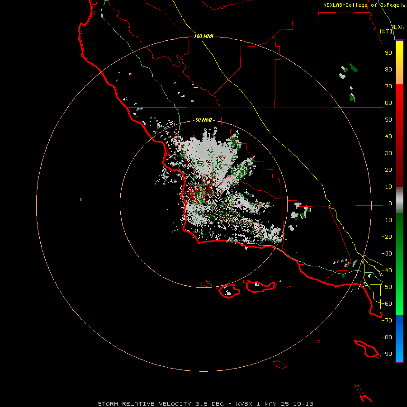Click the '50 NMI' range ring label
The height and width of the screenshot is (407, 407).
[x=203, y=120]
